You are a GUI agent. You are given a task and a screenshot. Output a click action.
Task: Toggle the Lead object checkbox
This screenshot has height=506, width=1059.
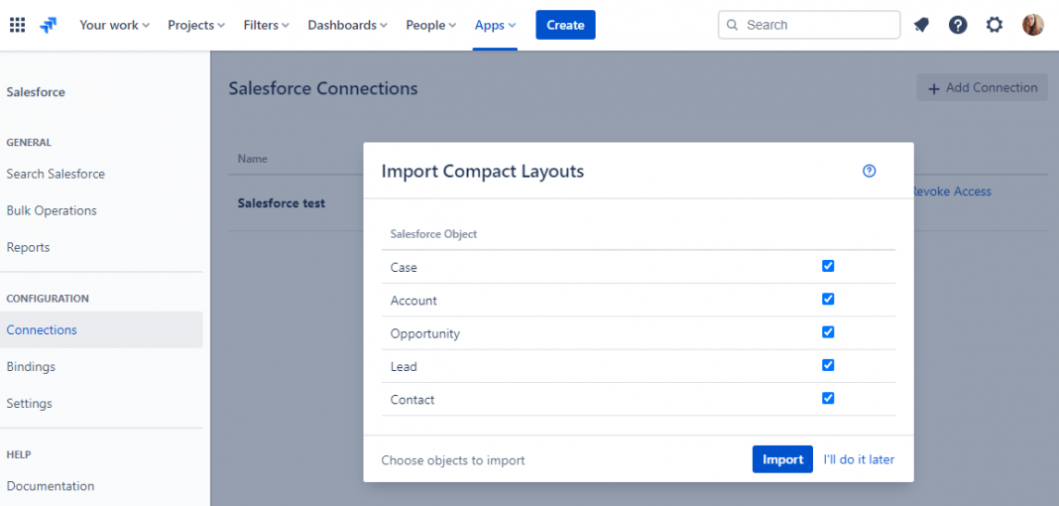tap(828, 365)
